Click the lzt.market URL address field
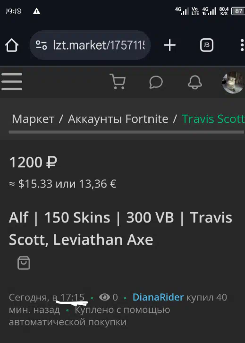The image size is (245, 343). [90, 45]
